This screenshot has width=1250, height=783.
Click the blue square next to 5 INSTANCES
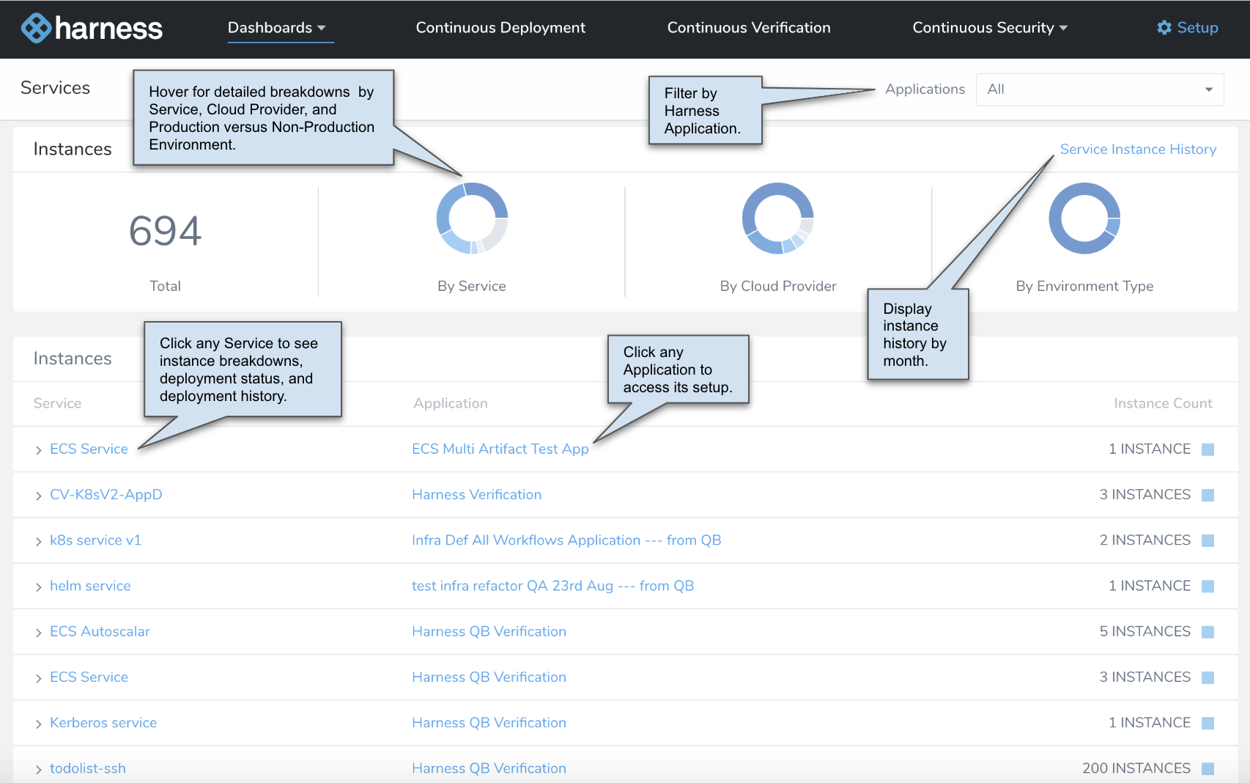[1208, 632]
